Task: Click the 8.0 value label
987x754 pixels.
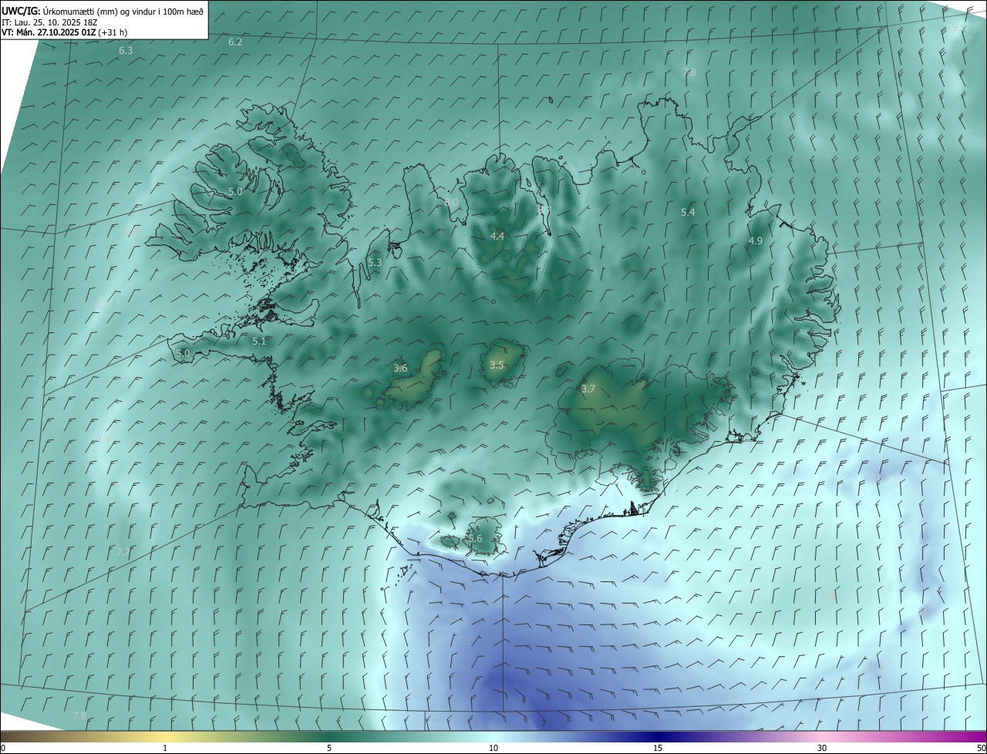Action: [451, 202]
